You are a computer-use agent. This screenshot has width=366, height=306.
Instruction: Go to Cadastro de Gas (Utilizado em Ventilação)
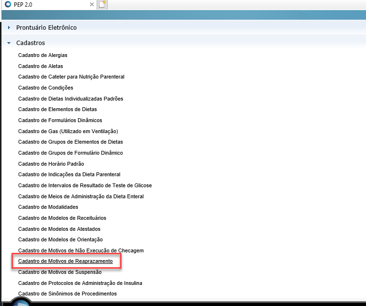point(68,131)
